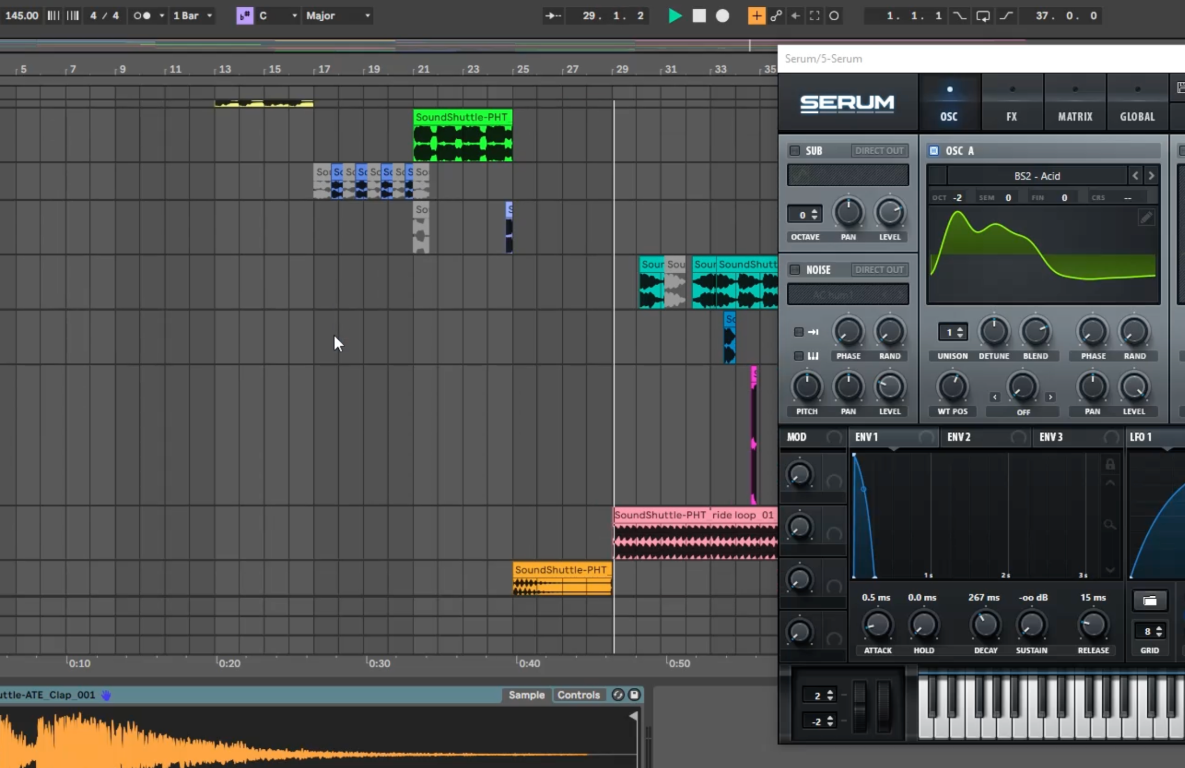Viewport: 1185px width, 768px height.
Task: Select the LFO 1 tab
Action: pyautogui.click(x=1155, y=437)
